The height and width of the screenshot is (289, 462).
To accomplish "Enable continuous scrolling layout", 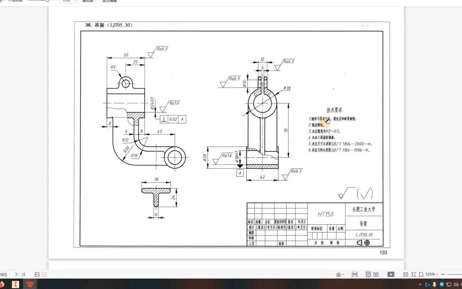I will click(x=355, y=274).
